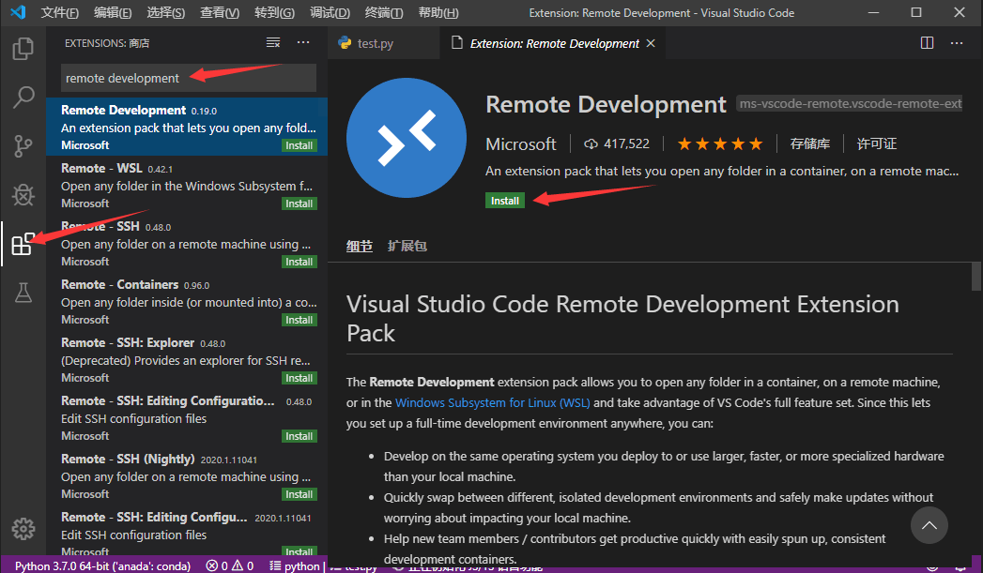Open the Explorer from the activity bar
This screenshot has height=573, width=983.
click(x=23, y=49)
